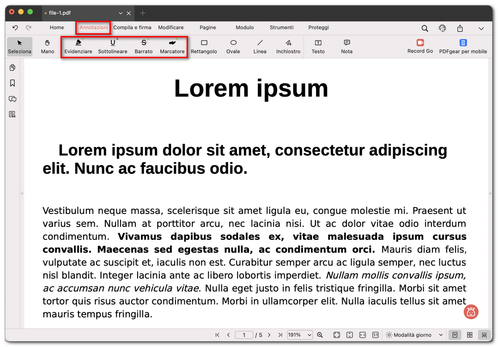The image size is (498, 347).
Task: Close the file-1.pdf tab
Action: (128, 13)
